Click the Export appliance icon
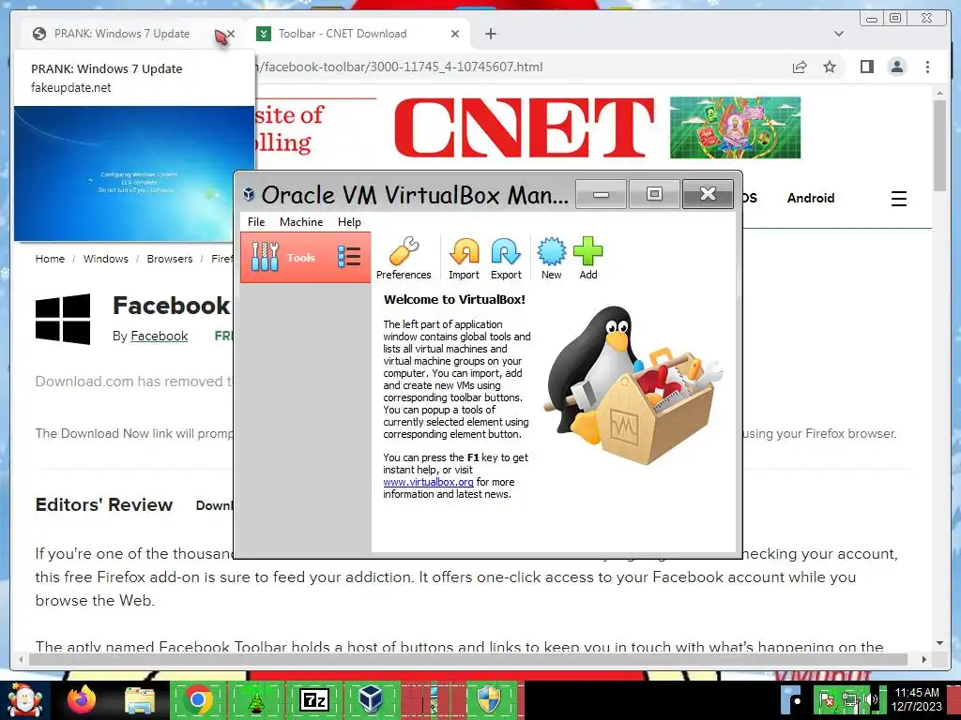This screenshot has width=961, height=720. [x=506, y=258]
